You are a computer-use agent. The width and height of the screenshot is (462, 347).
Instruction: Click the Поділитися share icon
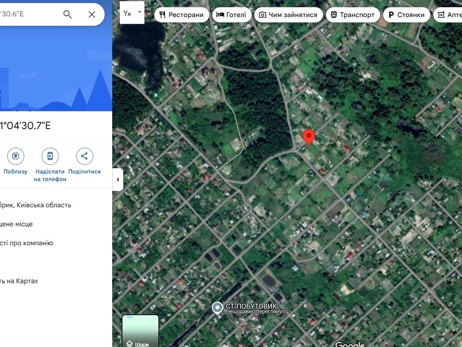point(85,156)
